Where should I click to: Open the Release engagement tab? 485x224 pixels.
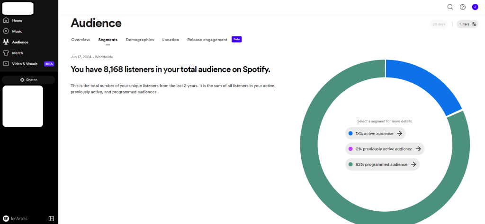point(207,40)
